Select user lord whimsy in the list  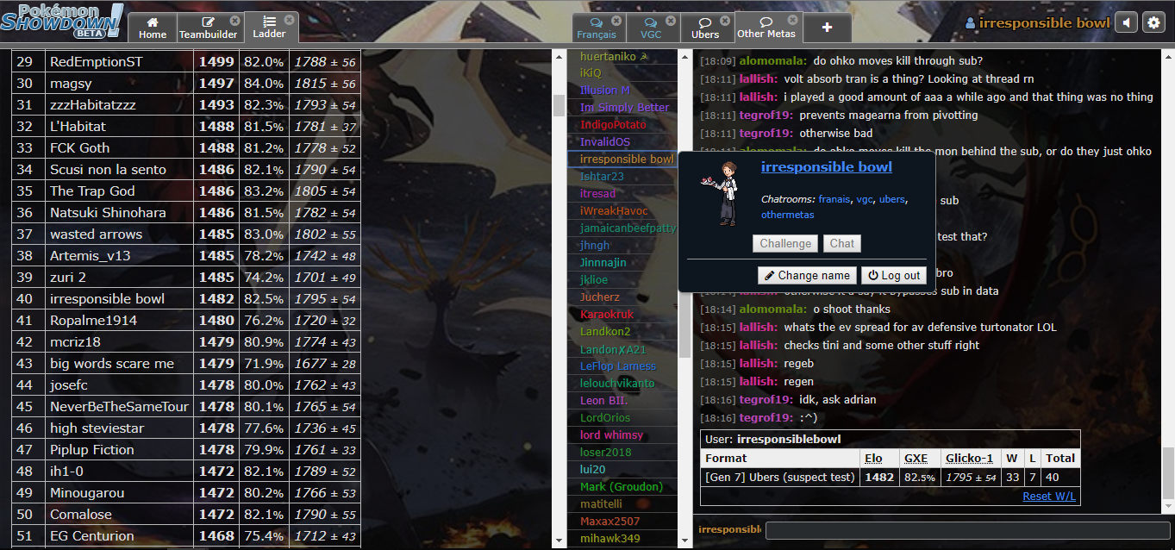tap(622, 435)
